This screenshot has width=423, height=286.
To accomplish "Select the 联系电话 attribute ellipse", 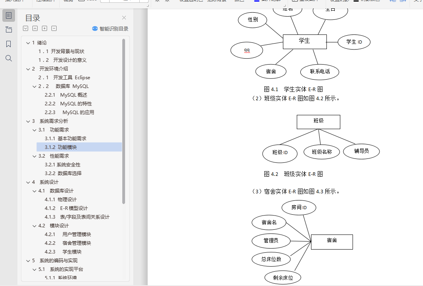I will pyautogui.click(x=320, y=72).
